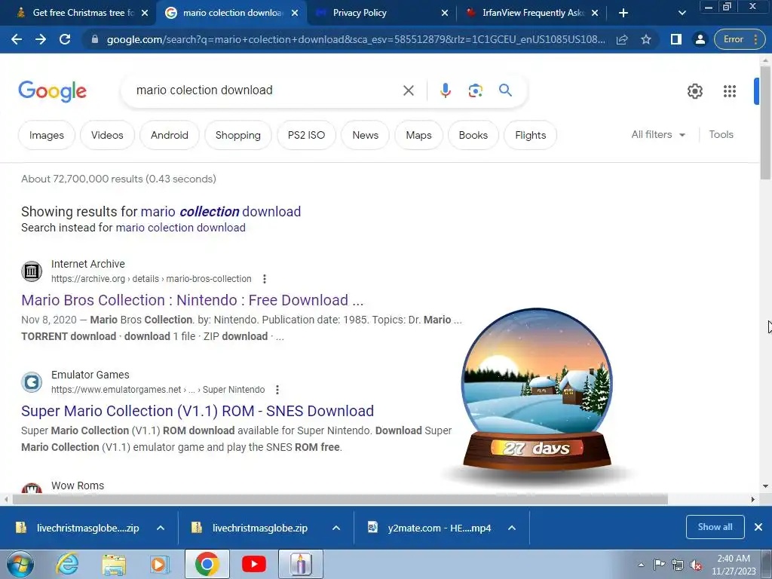This screenshot has width=772, height=579.
Task: Open Super Mario Collection ROM SNES result
Action: tap(198, 411)
